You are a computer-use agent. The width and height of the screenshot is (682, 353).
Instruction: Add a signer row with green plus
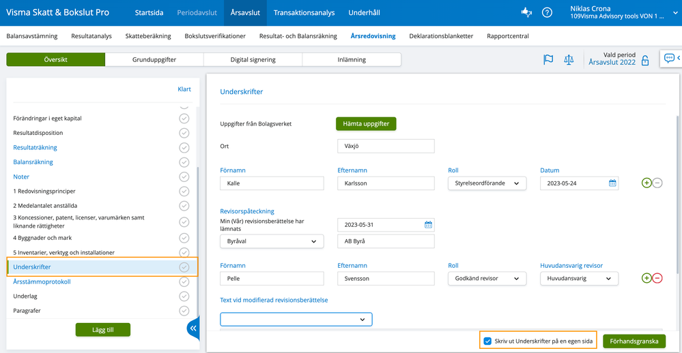pos(647,183)
